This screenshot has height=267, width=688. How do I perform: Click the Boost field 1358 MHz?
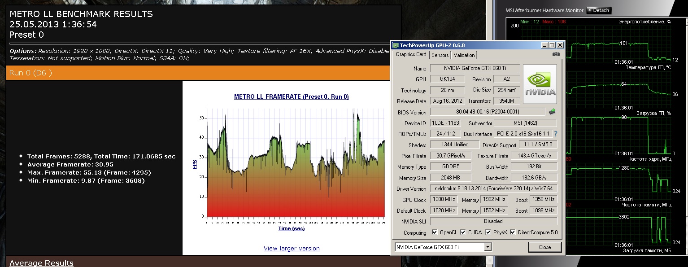coord(544,200)
